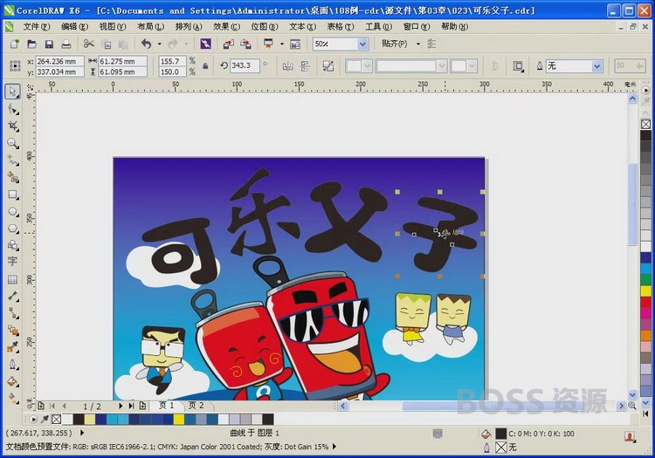
Task: Click the Export icon
Action: [245, 44]
